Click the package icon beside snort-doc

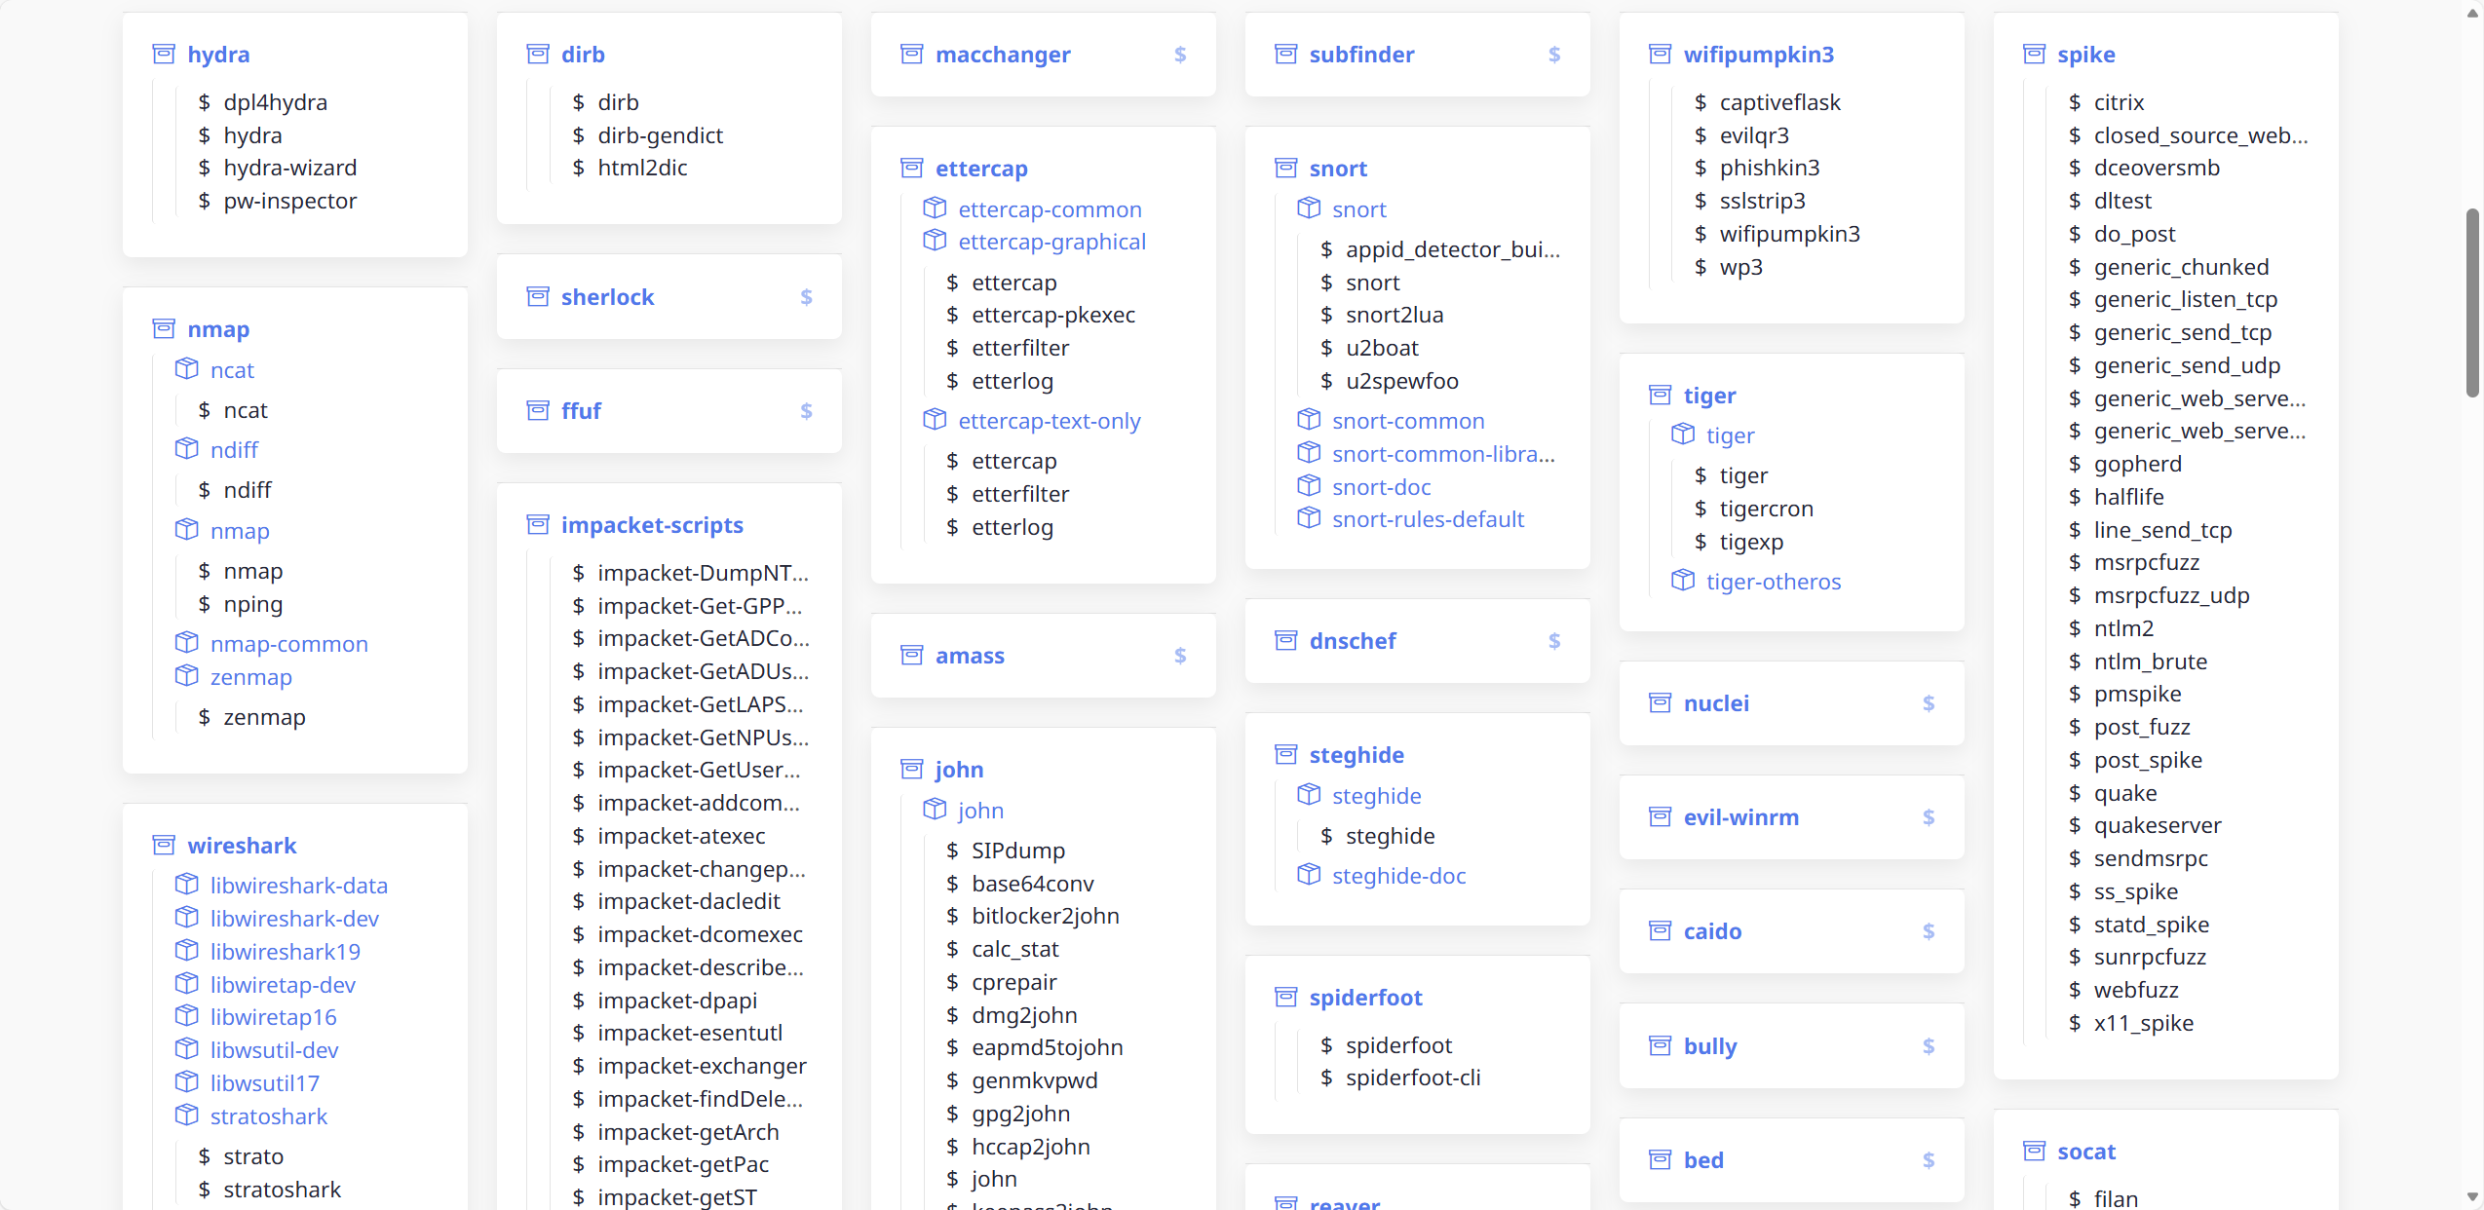pyautogui.click(x=1309, y=486)
